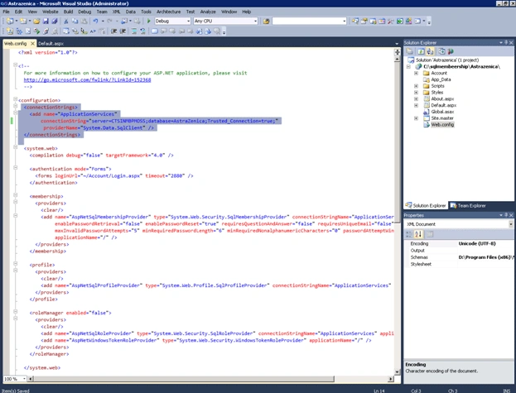This screenshot has width=516, height=393.
Task: Select the Encoding property row
Action: 459,243
